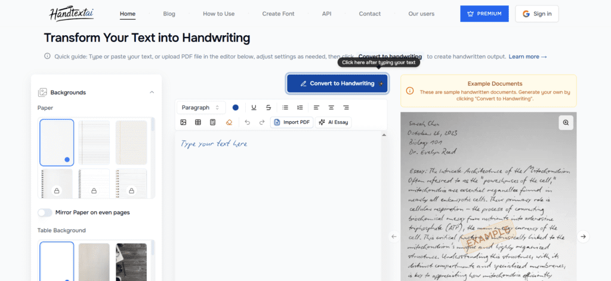Select the beige table background

pos(94,262)
